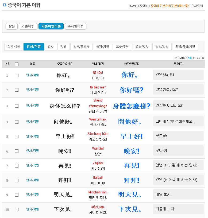
Task: Click the settings gear icon beside Total
Action: pyautogui.click(x=194, y=58)
